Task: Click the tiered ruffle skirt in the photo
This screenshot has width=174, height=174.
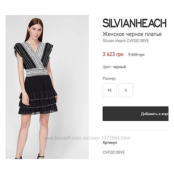Action: coord(38,101)
